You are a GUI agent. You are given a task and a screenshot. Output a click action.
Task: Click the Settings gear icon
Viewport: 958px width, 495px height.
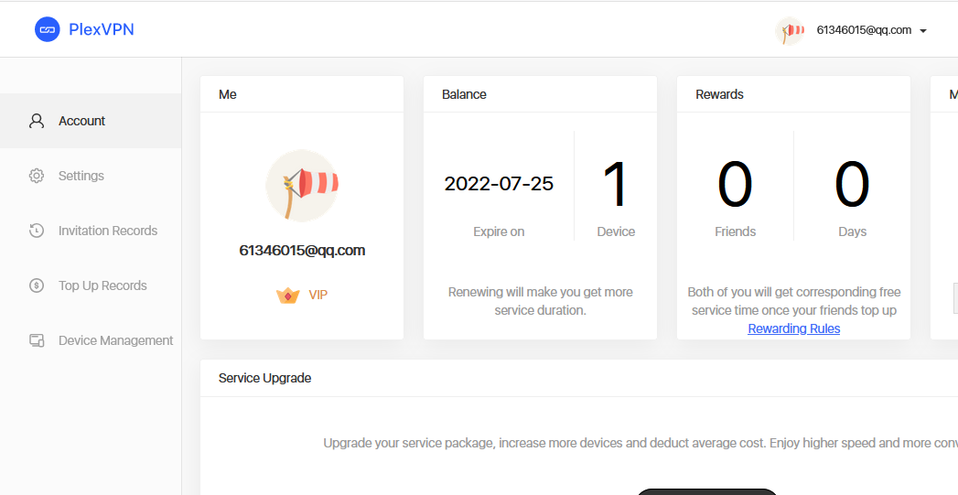37,176
